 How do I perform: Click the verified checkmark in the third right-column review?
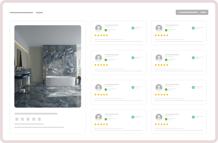[x=166, y=89]
